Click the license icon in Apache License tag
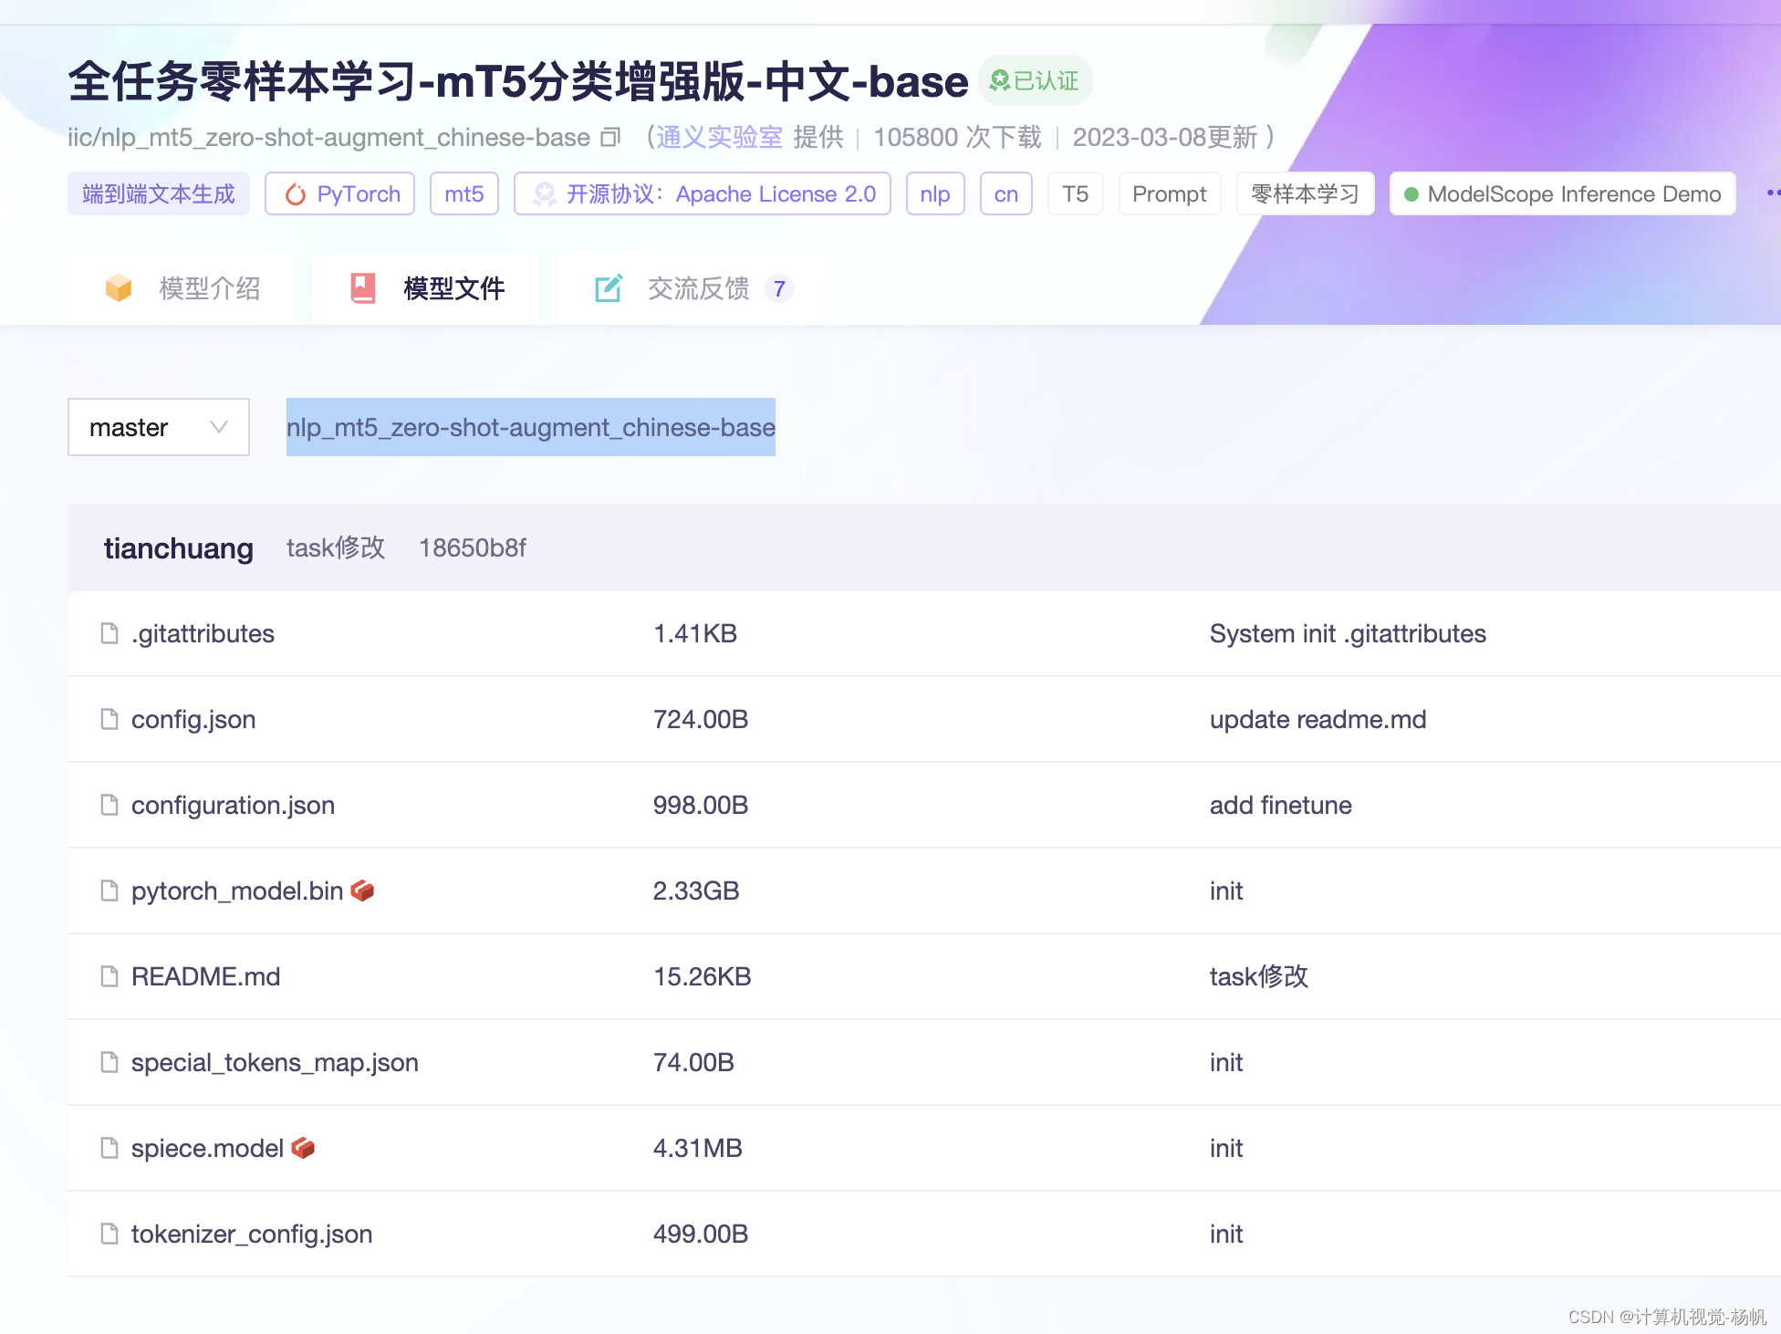The height and width of the screenshot is (1334, 1781). coord(545,194)
